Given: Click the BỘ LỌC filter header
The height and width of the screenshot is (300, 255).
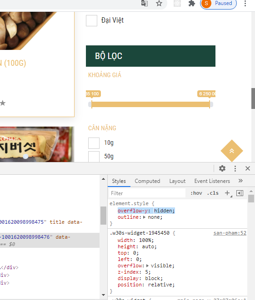Looking at the screenshot, I should click(150, 56).
